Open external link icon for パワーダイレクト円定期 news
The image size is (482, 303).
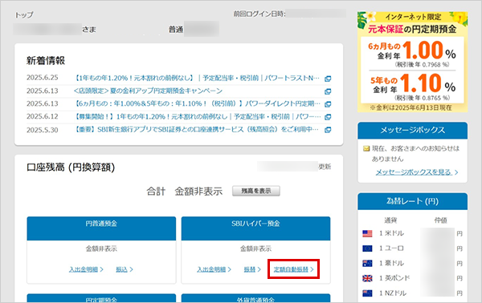click(328, 104)
